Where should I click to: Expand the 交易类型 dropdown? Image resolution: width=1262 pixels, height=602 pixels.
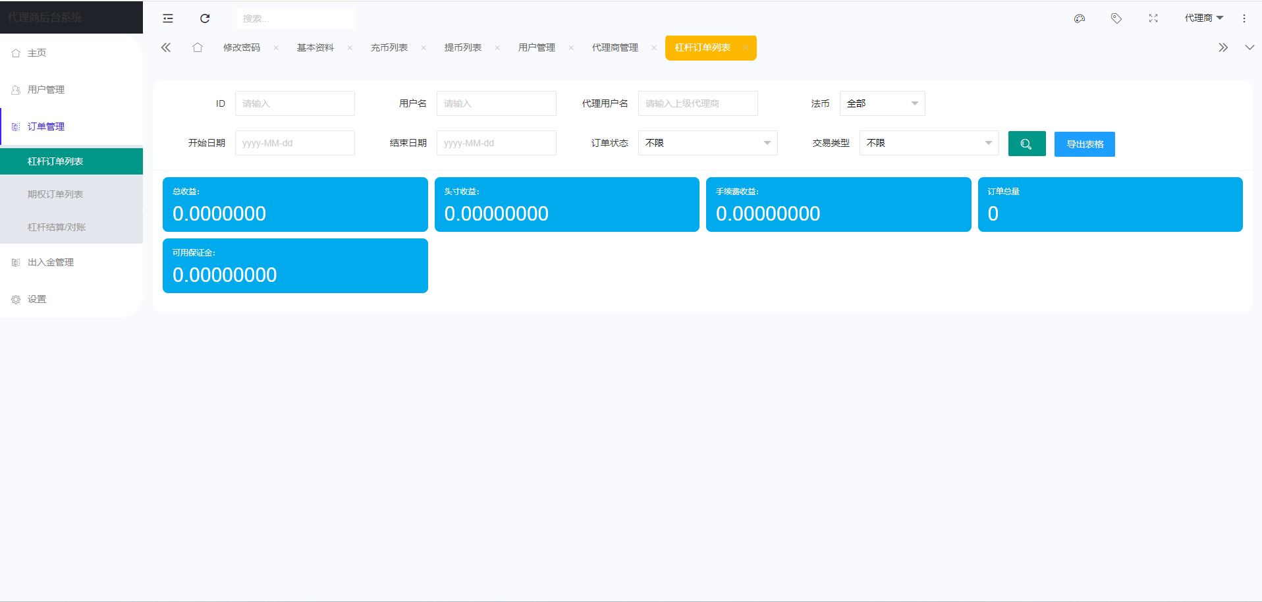[929, 143]
